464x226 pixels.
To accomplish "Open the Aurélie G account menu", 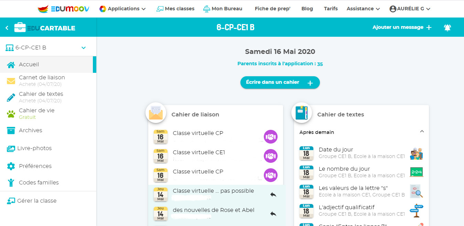I will (x=410, y=9).
